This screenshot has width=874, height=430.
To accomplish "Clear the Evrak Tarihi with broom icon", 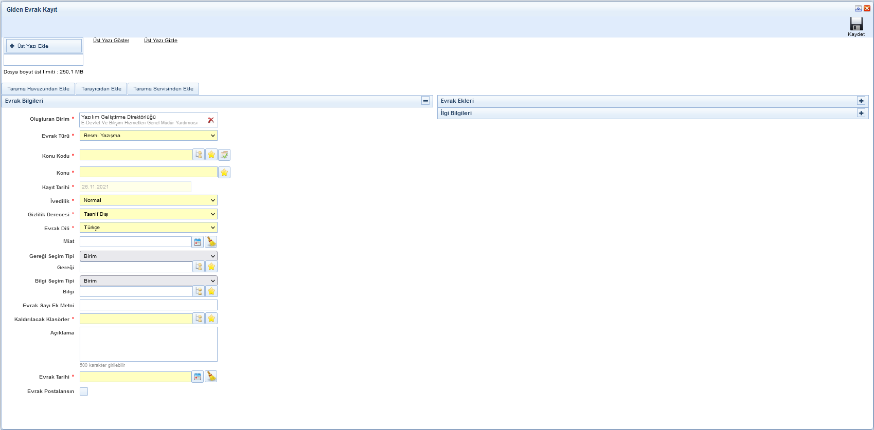I will point(211,377).
